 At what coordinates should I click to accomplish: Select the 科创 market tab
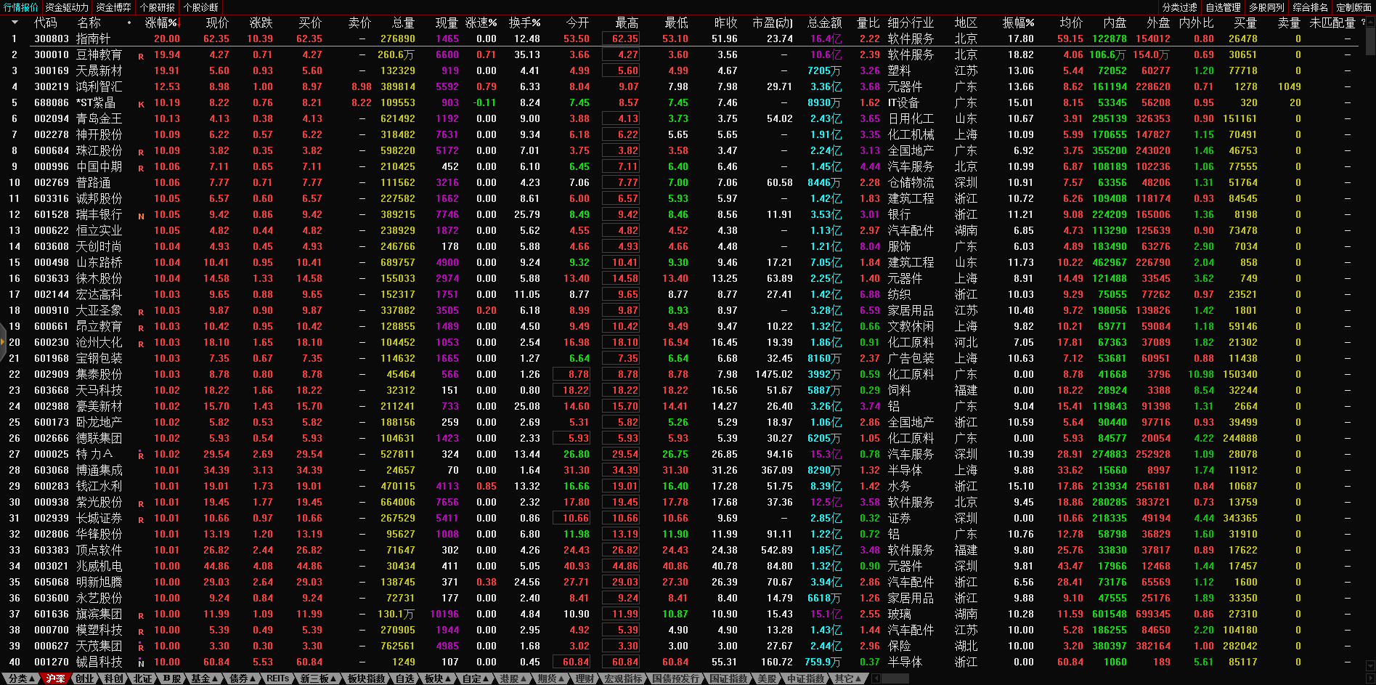pyautogui.click(x=113, y=678)
